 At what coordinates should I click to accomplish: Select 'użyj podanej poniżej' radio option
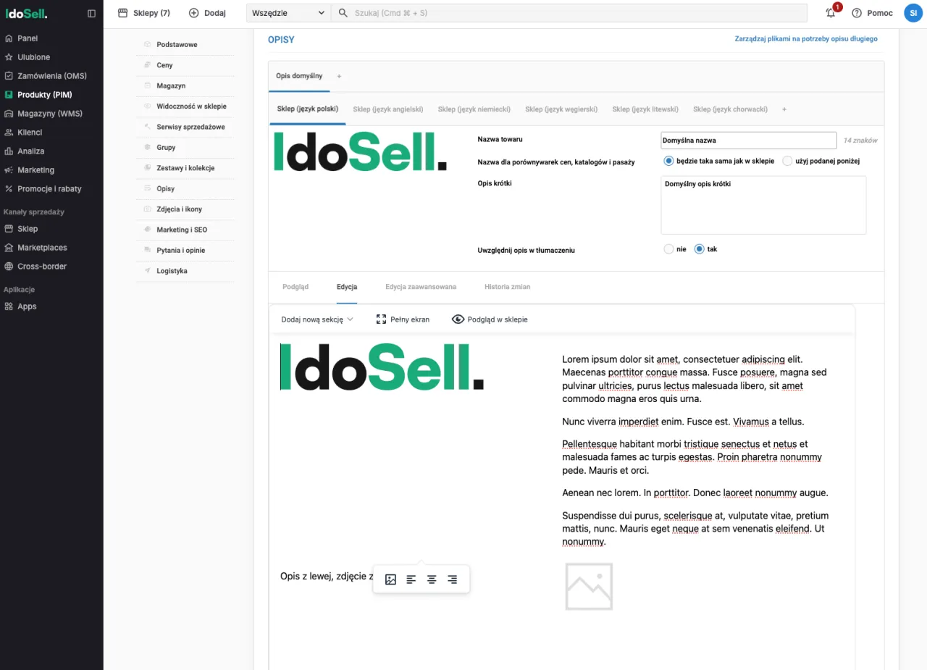(787, 161)
